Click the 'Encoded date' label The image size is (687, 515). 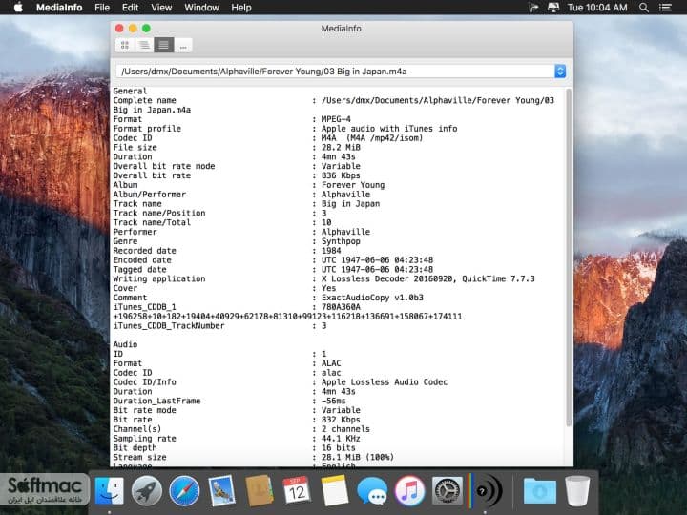[x=142, y=260]
